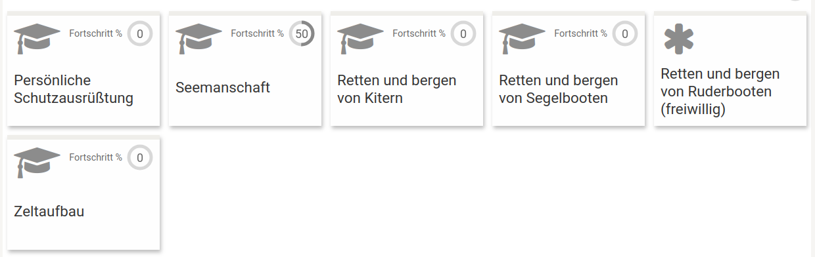Click graduation cap icon on Zeltaufbau card
Screen dimensions: 815x257
pos(37,163)
